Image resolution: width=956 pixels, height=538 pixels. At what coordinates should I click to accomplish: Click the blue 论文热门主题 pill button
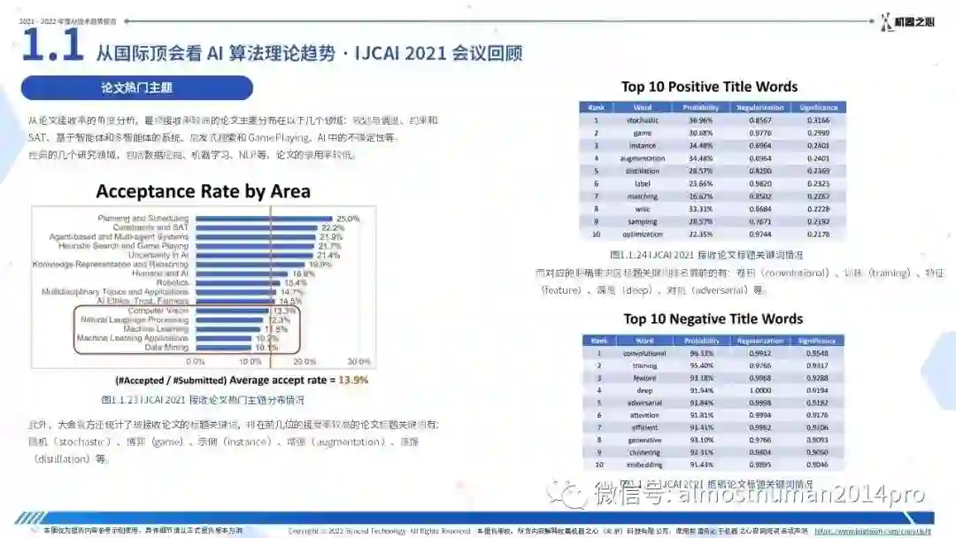click(136, 88)
